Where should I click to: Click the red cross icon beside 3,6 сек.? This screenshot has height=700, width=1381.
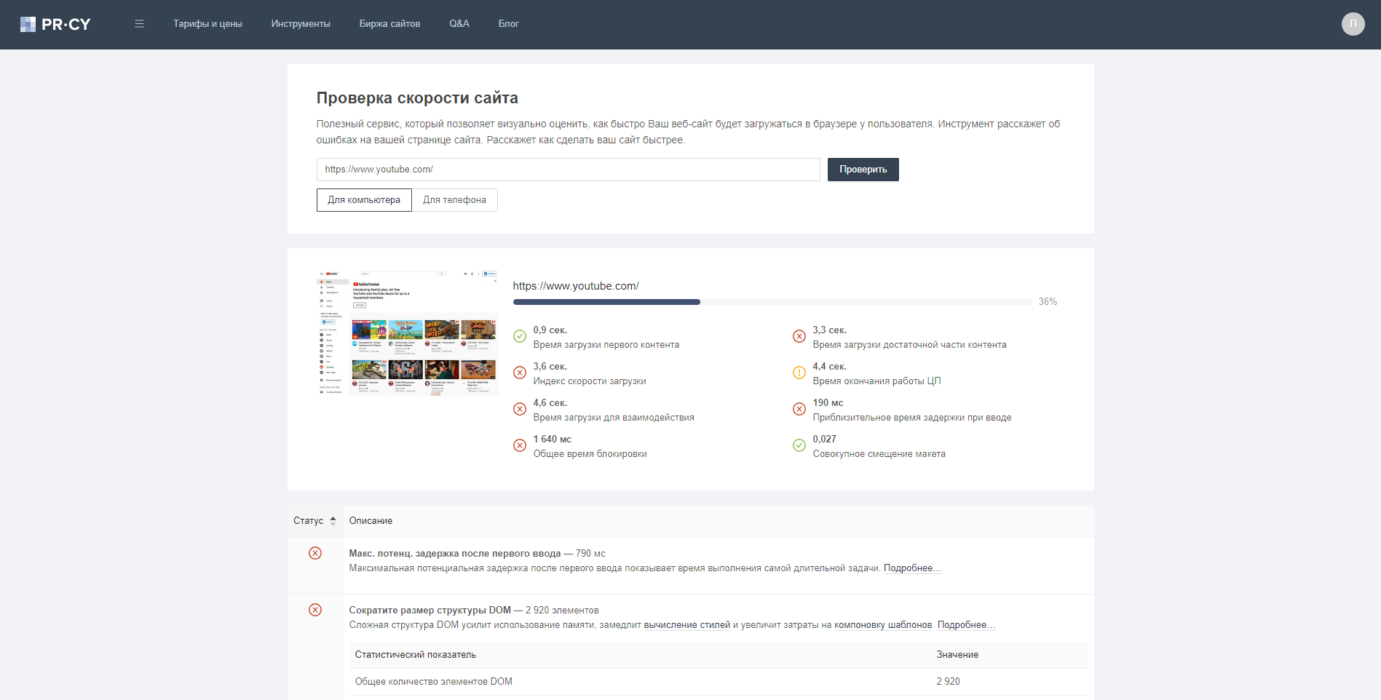coord(520,373)
